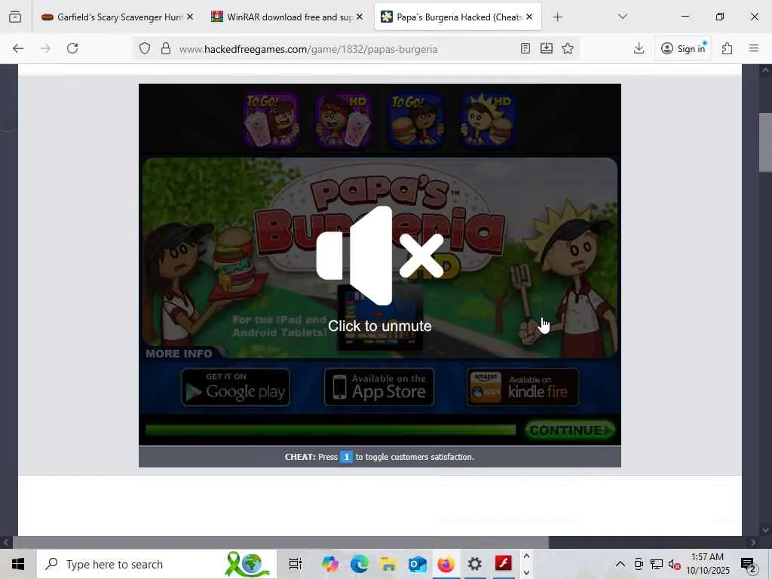Launch Copilot from the taskbar

click(330, 564)
